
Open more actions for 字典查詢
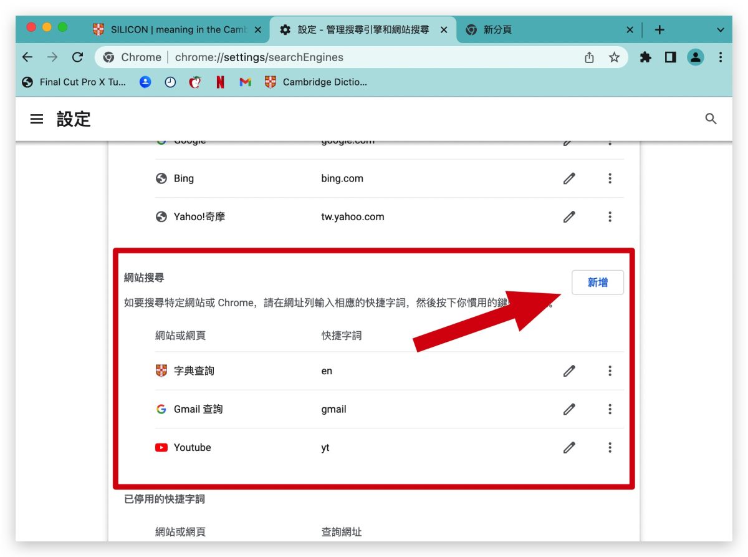tap(610, 371)
